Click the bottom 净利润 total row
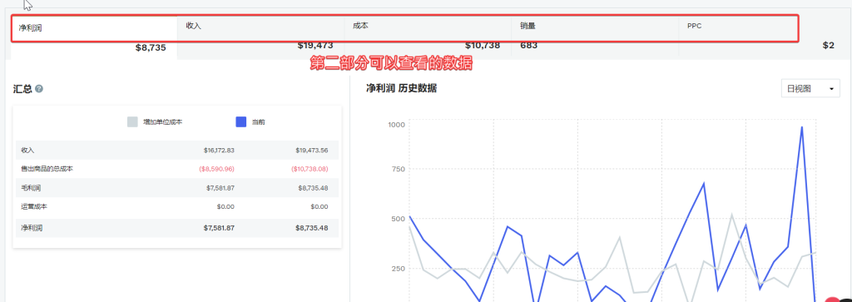This screenshot has height=302, width=852. (x=177, y=228)
